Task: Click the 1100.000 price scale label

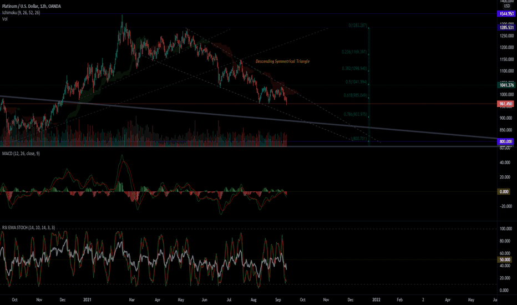Action: pyautogui.click(x=507, y=71)
